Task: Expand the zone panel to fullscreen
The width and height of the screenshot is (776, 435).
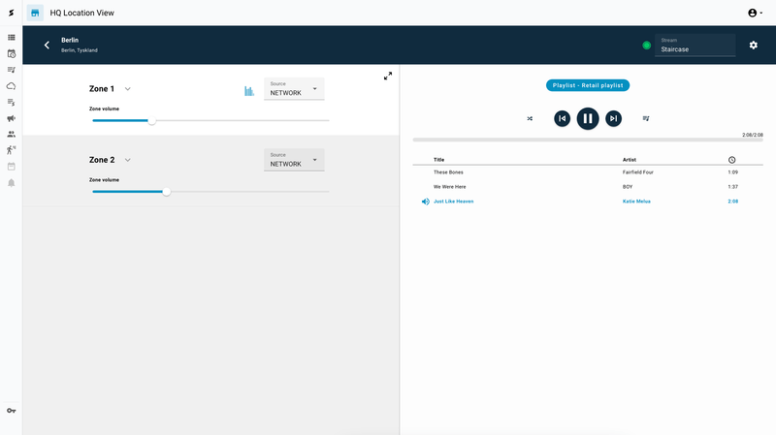Action: click(388, 76)
